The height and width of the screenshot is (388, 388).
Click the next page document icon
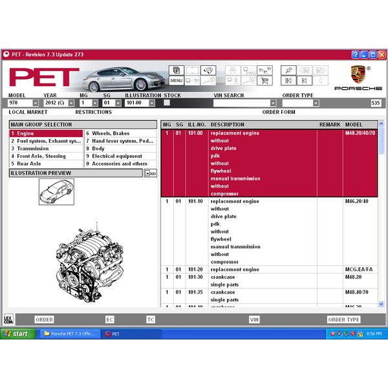click(x=320, y=70)
